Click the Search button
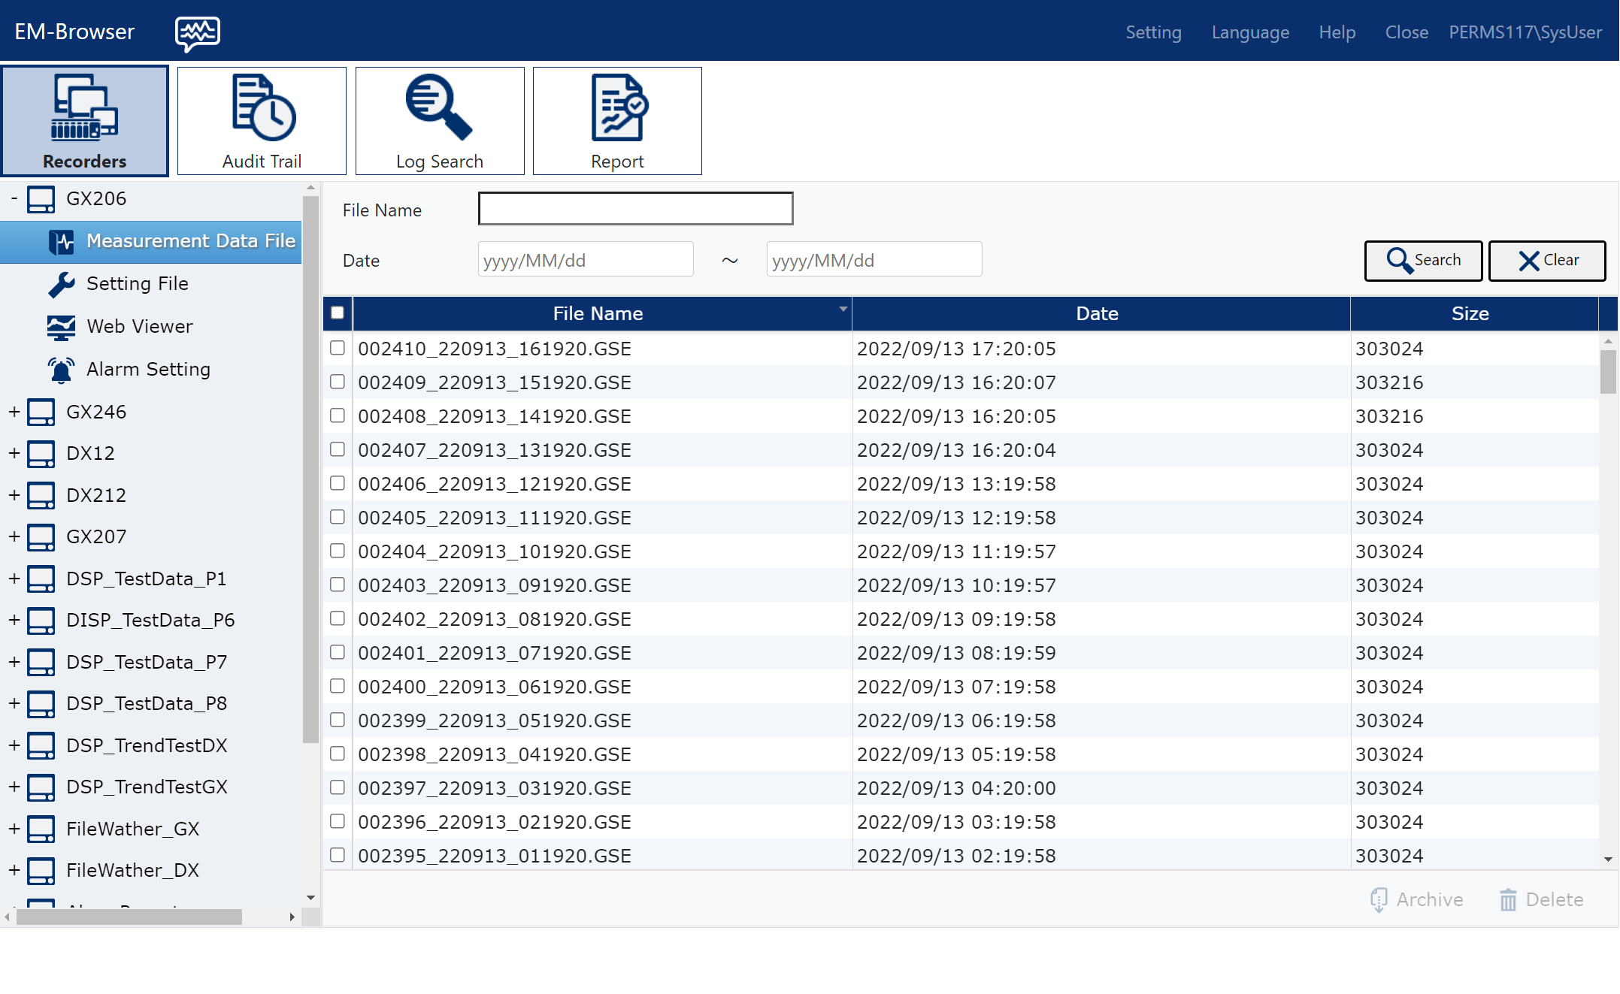Screen dimensions: 1620x994 point(1423,261)
